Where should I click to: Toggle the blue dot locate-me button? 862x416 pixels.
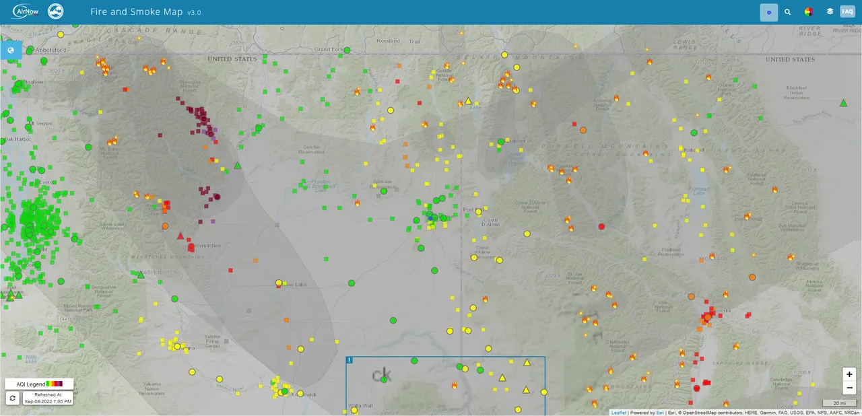769,12
